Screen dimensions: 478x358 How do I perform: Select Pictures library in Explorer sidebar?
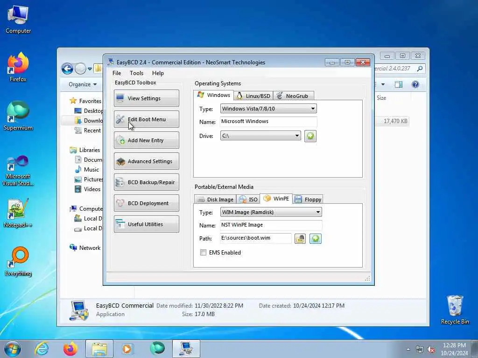click(x=89, y=179)
